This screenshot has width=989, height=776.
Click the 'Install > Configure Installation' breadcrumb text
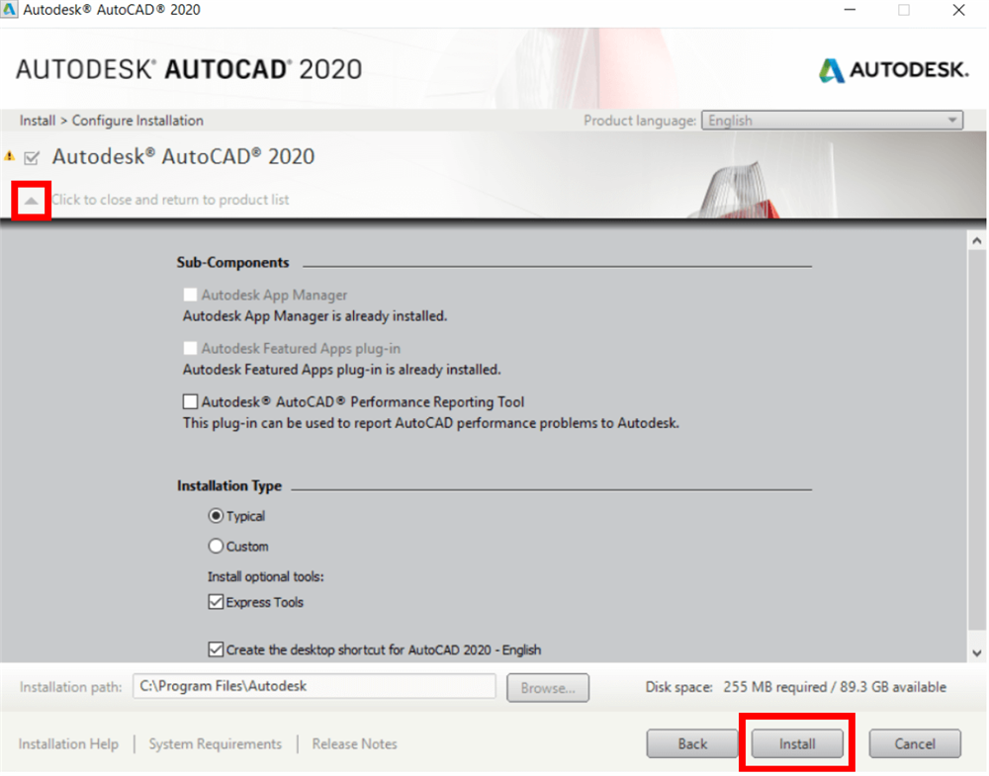[x=111, y=121]
